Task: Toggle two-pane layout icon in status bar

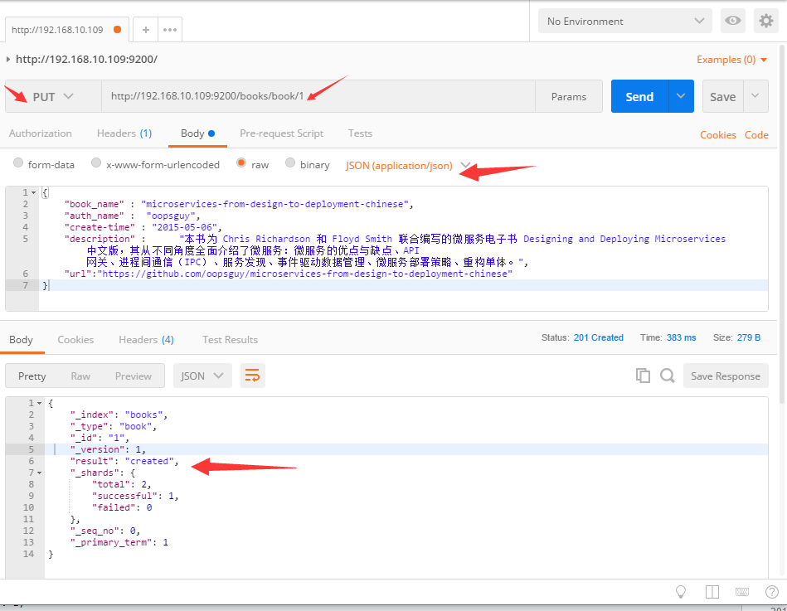Action: [712, 592]
